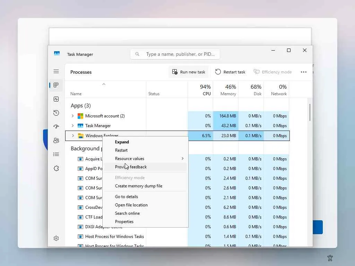Open the App history icon
This screenshot has width=355, height=266.
(x=56, y=113)
